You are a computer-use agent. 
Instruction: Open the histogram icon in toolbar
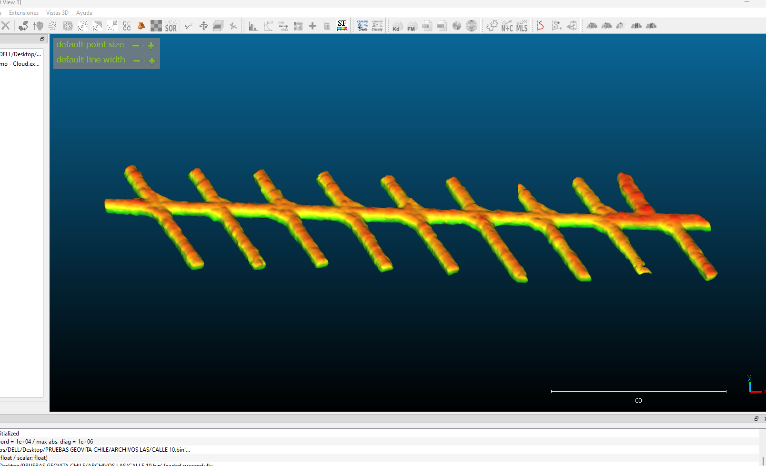point(253,26)
